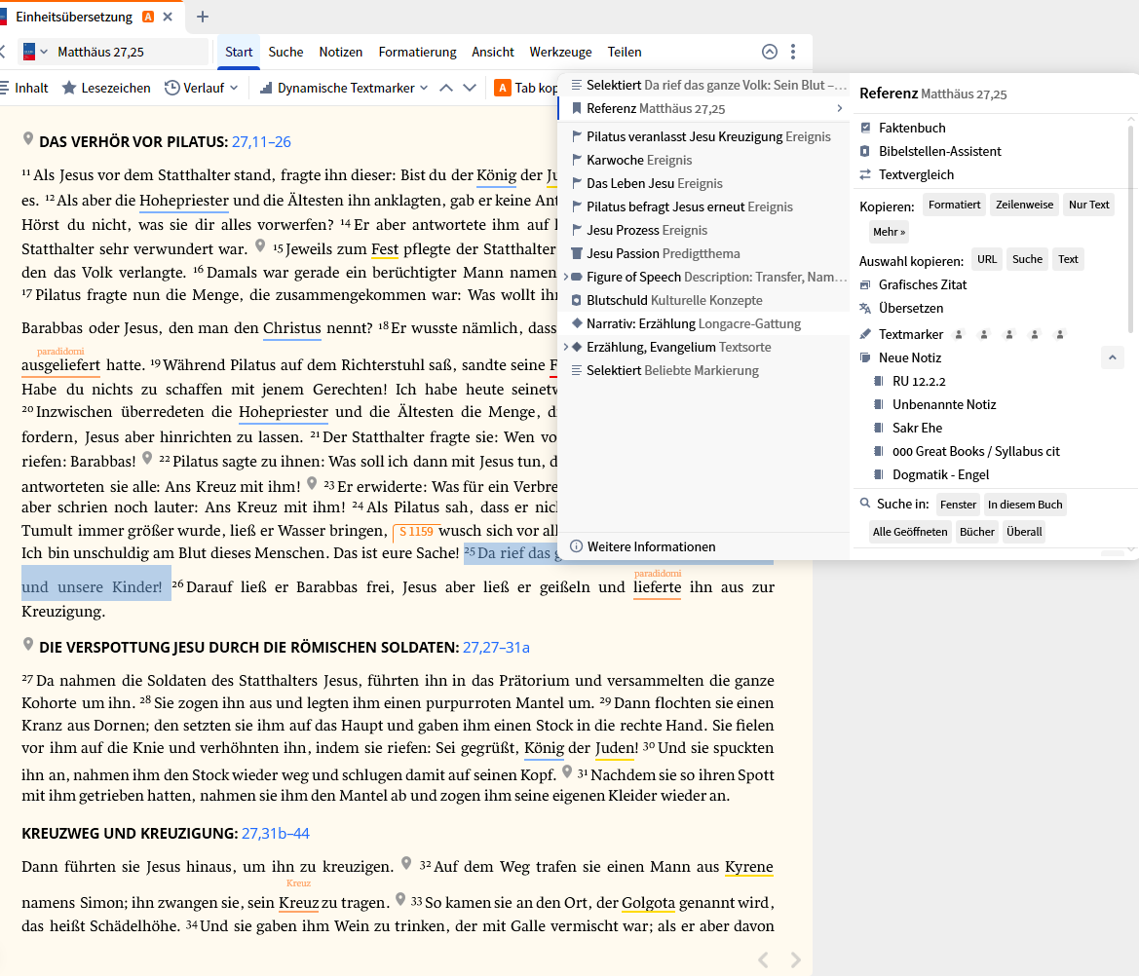Apply the first Textmarker style swatch
The height and width of the screenshot is (976, 1139).
tap(959, 334)
